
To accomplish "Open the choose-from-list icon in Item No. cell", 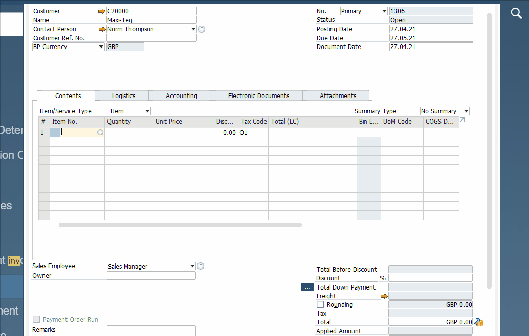I will [x=100, y=132].
